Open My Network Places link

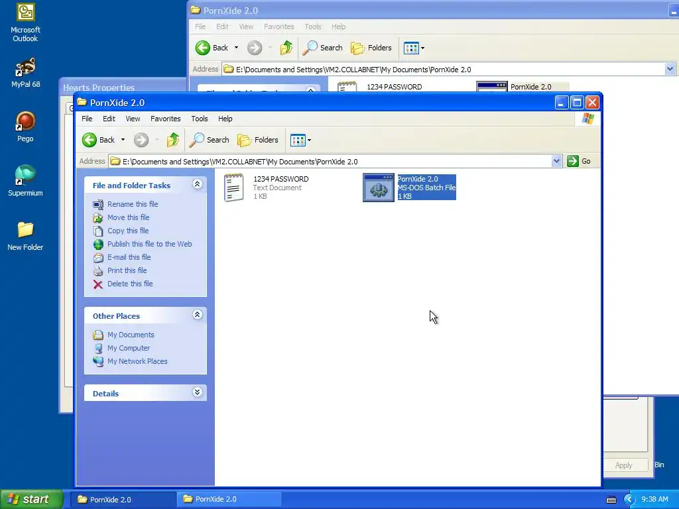137,361
